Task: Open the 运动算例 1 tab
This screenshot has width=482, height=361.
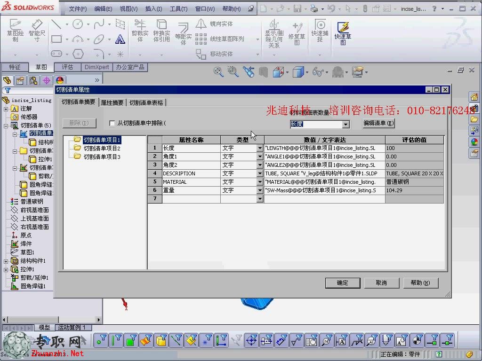Action: coord(72,328)
